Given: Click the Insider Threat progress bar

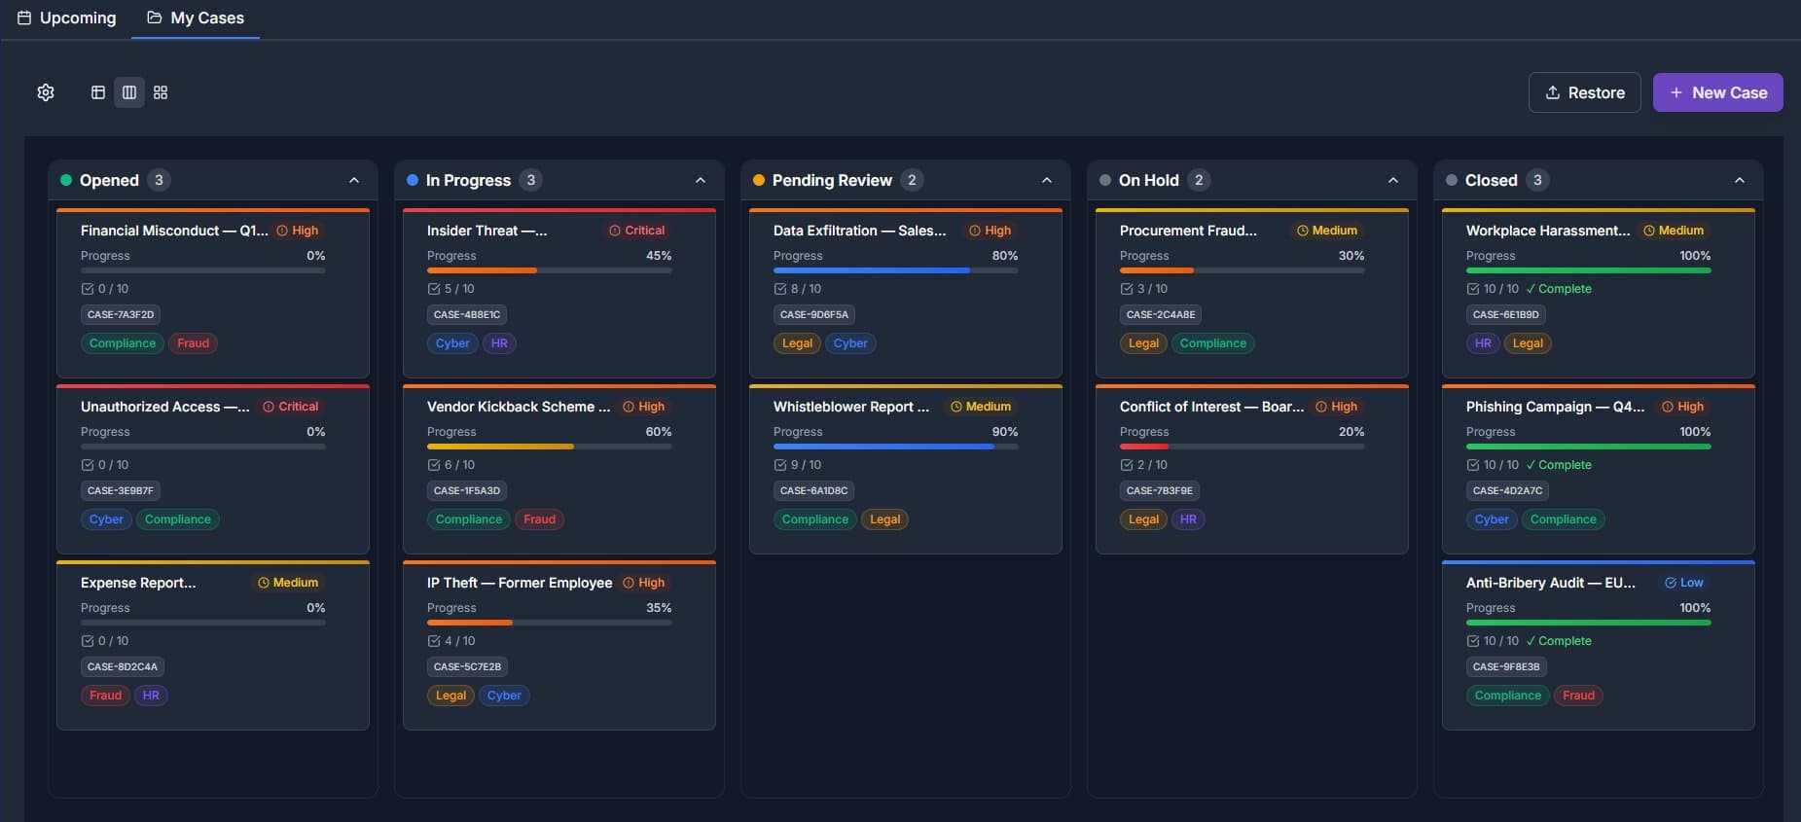Looking at the screenshot, I should [550, 270].
